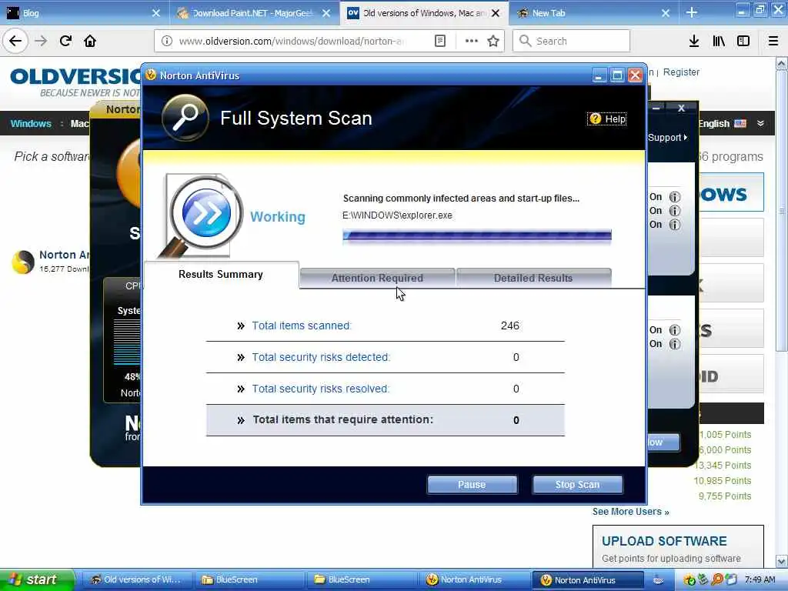Click the Norton title bar shield icon
788x591 pixels.
[x=151, y=75]
